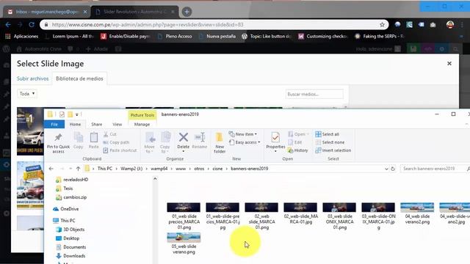Click the Explorer up-one-level arrow

78,169
